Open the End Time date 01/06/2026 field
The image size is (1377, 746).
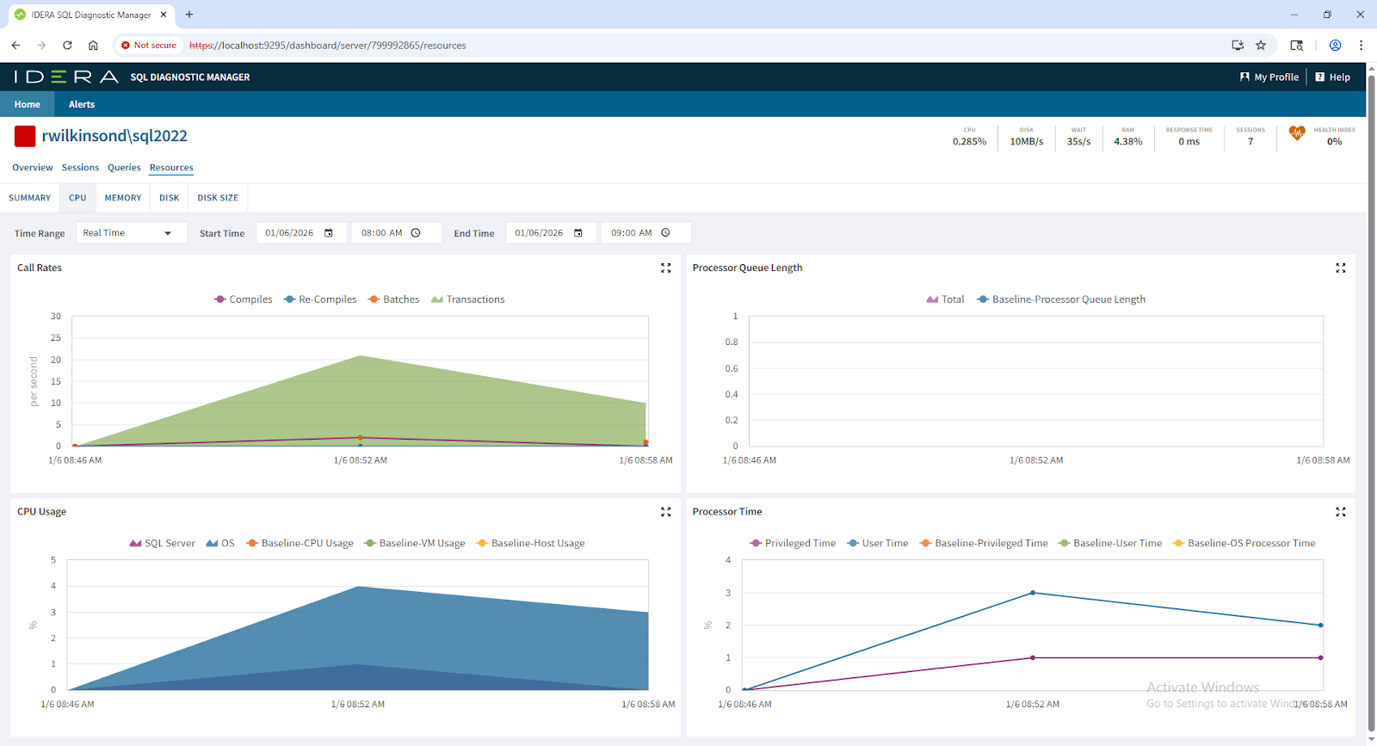[x=539, y=233]
